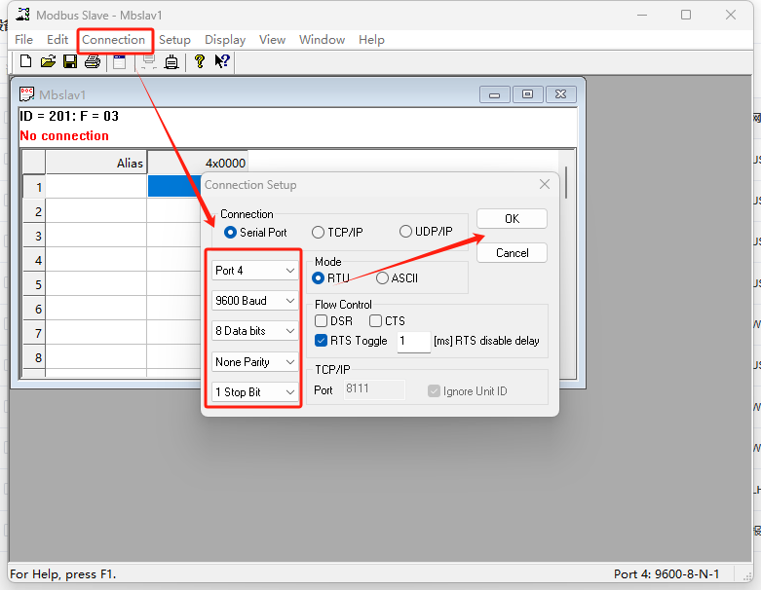The height and width of the screenshot is (590, 761).
Task: Uncheck the RTS Toggle checkbox
Action: 322,341
